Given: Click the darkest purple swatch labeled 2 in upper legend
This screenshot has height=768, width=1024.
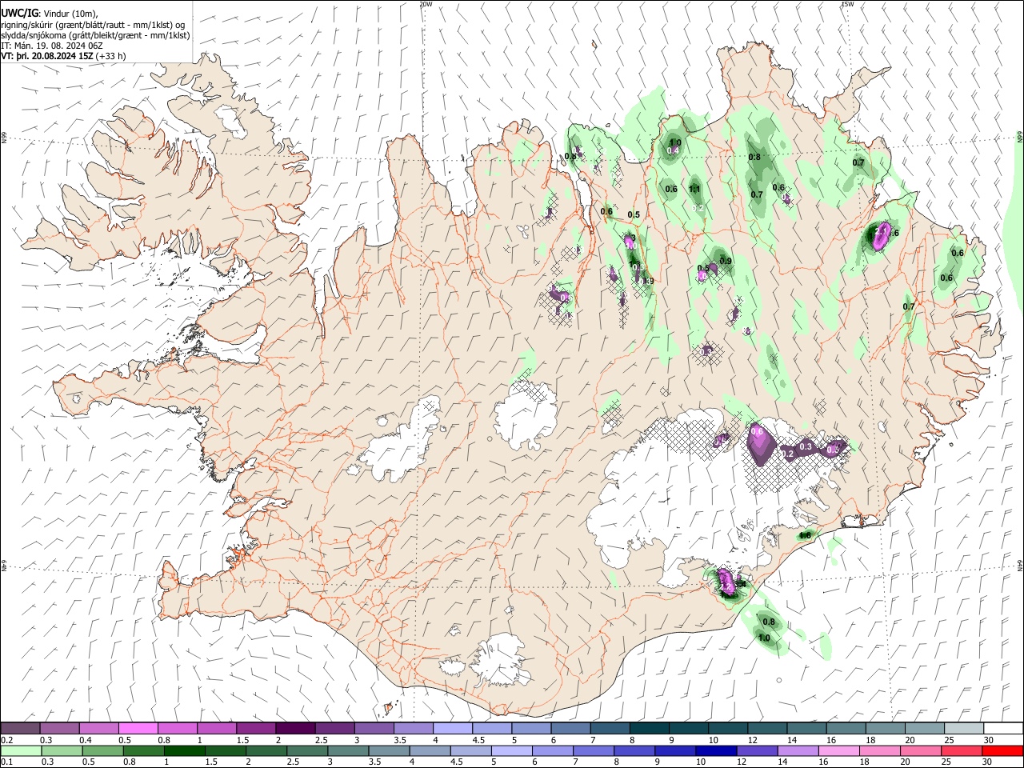Looking at the screenshot, I should [x=295, y=728].
